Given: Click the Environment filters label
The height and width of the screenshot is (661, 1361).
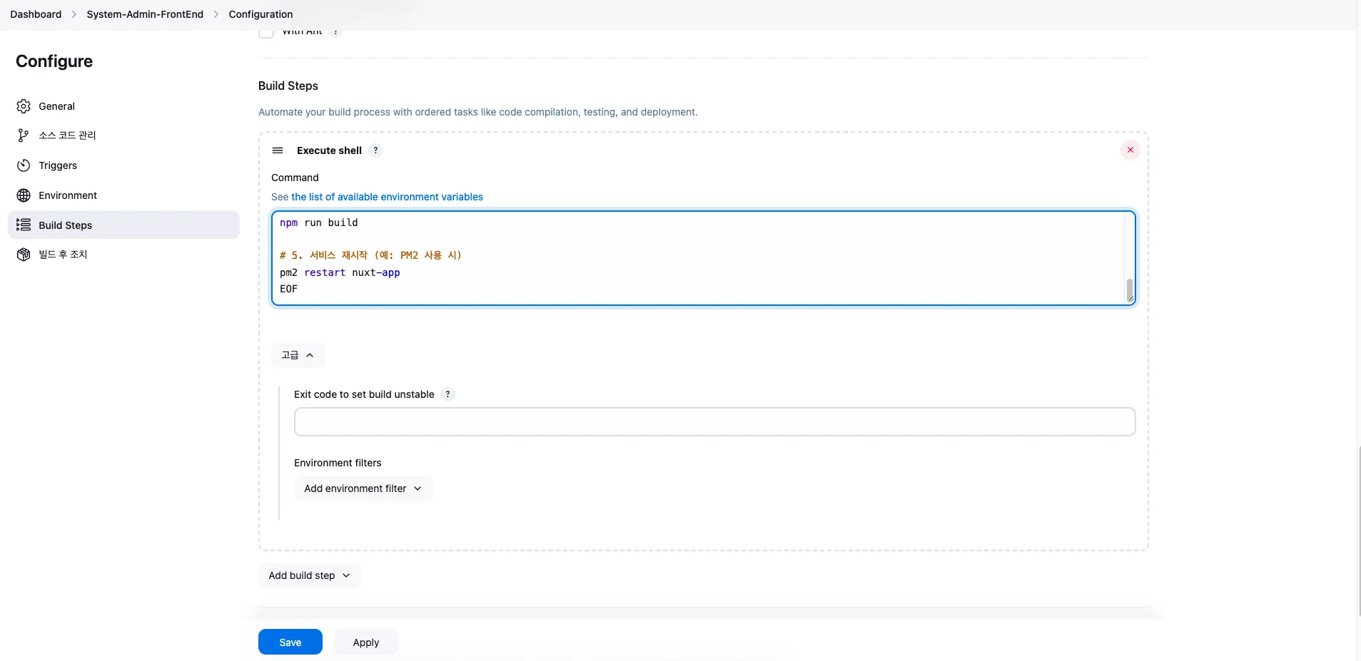Looking at the screenshot, I should 338,463.
